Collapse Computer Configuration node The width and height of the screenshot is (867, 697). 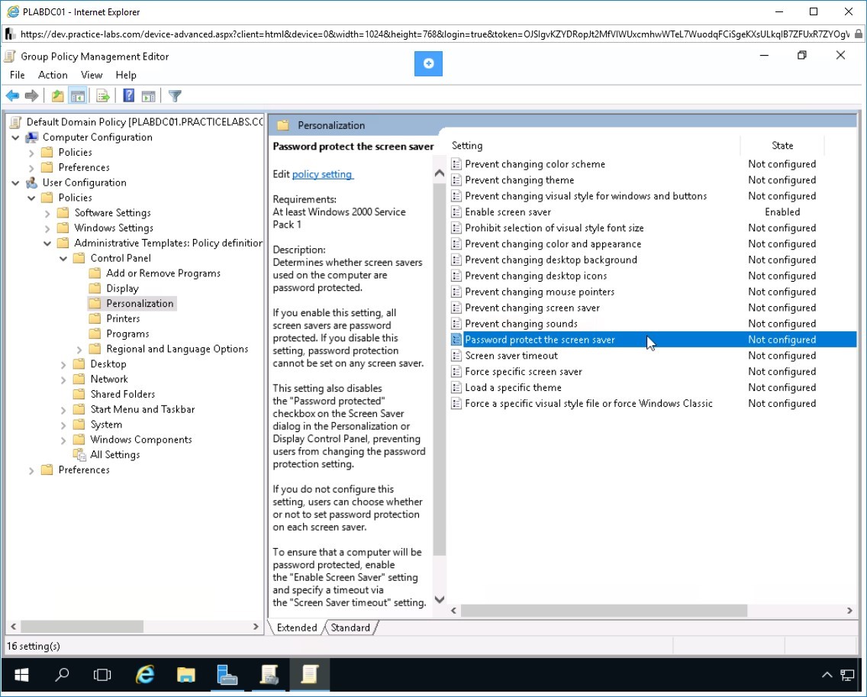pyautogui.click(x=15, y=137)
